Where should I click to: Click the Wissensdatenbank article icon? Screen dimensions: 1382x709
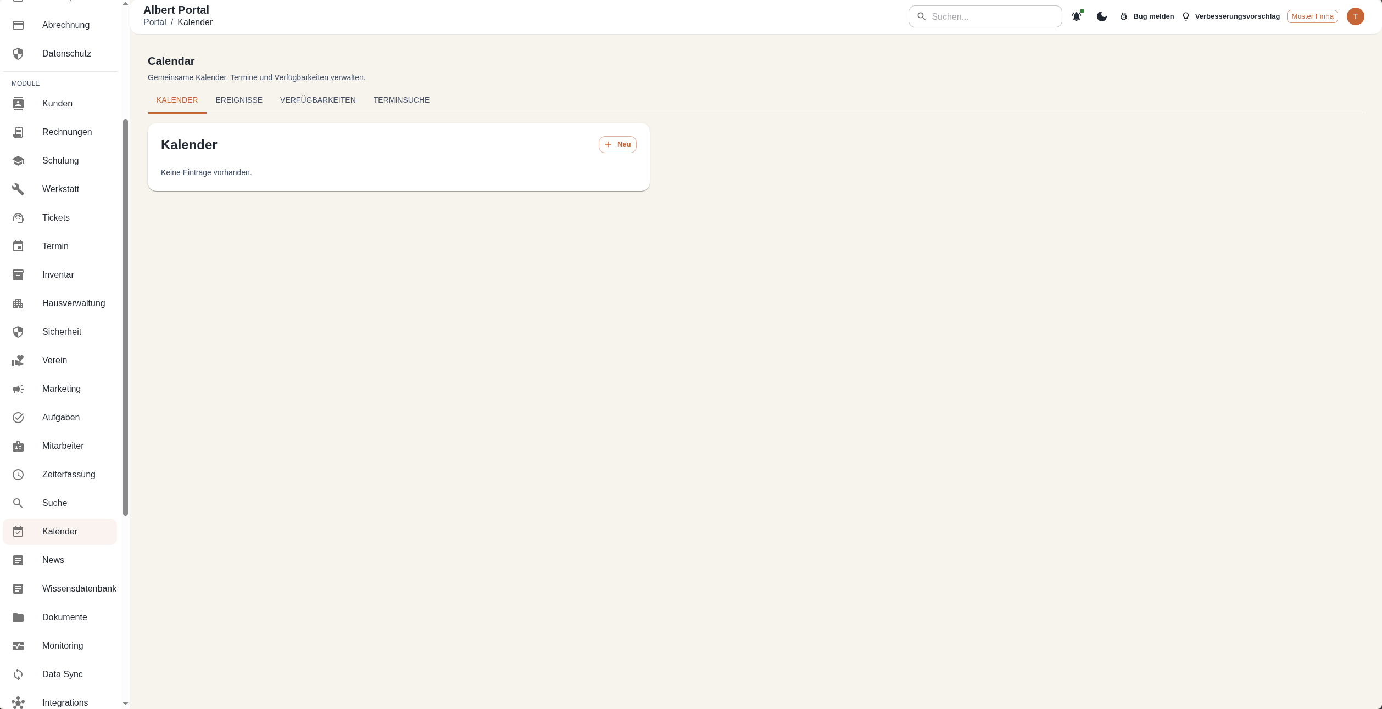(x=18, y=589)
